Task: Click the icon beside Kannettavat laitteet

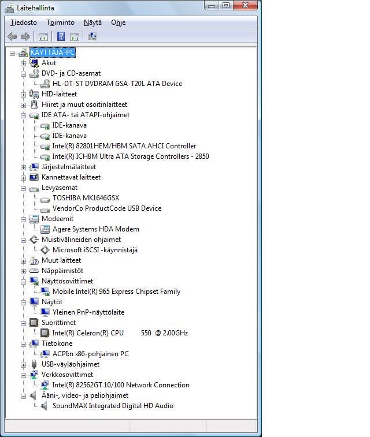Action: click(34, 177)
